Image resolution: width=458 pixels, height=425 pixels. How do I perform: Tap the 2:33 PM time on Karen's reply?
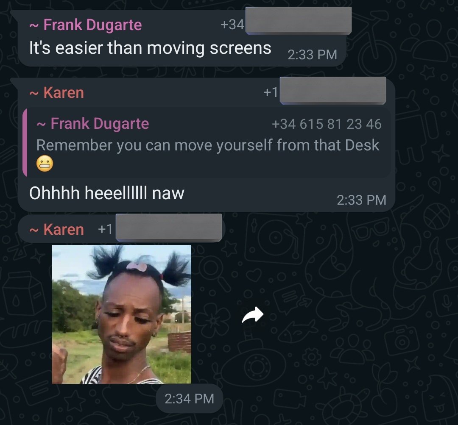(362, 200)
